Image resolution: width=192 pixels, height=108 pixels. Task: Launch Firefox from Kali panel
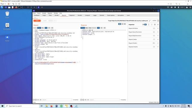coord(16,7)
